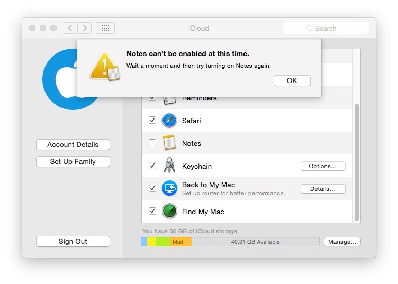Viewport: 398px width, 284px height.
Task: Click 'Set up router for better performance' text
Action: (x=233, y=193)
